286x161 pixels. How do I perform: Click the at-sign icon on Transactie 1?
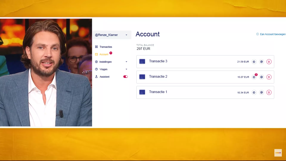pyautogui.click(x=261, y=93)
